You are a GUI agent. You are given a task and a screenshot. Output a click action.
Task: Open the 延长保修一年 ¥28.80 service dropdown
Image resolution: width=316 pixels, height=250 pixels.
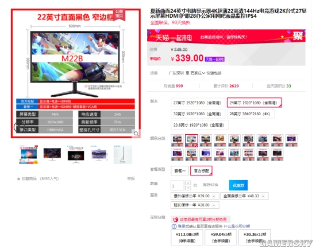(195, 205)
